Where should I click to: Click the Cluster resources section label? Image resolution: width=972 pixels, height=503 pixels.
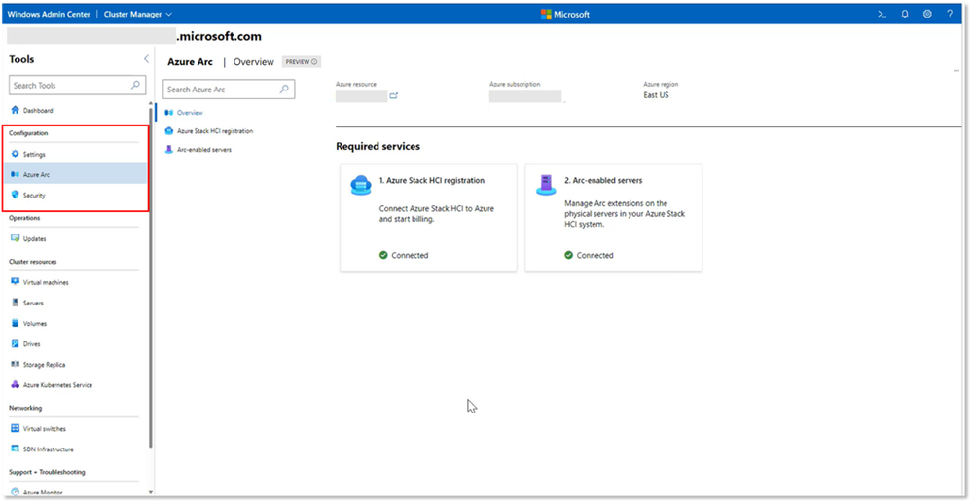tap(33, 262)
